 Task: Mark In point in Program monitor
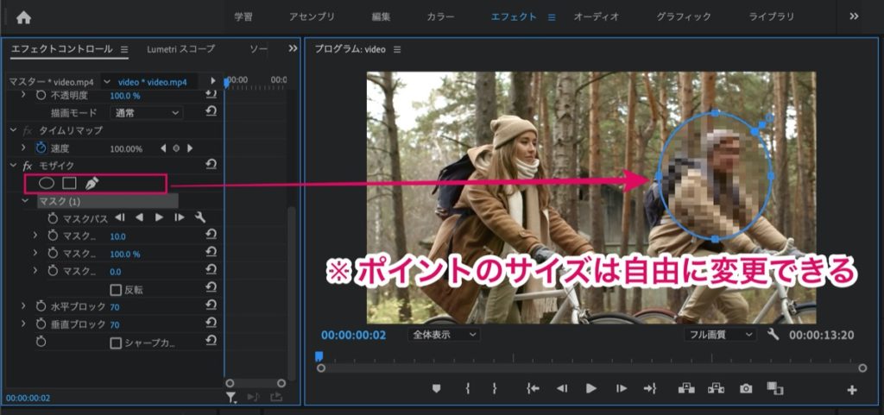point(467,388)
